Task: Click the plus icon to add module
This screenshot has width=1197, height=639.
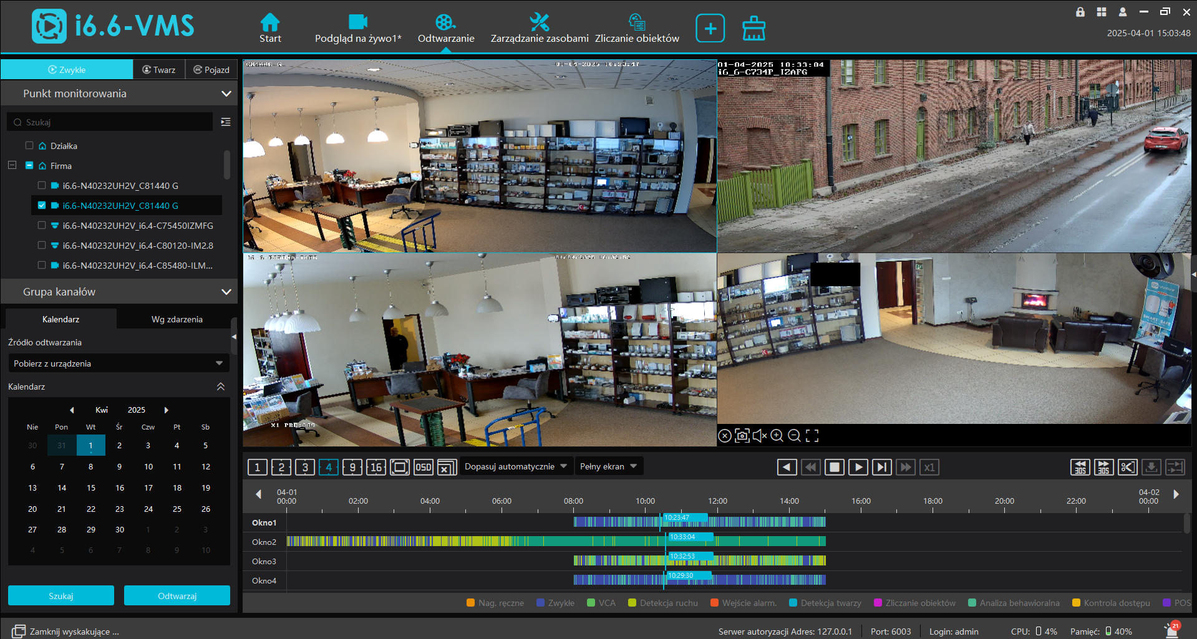Action: coord(710,29)
